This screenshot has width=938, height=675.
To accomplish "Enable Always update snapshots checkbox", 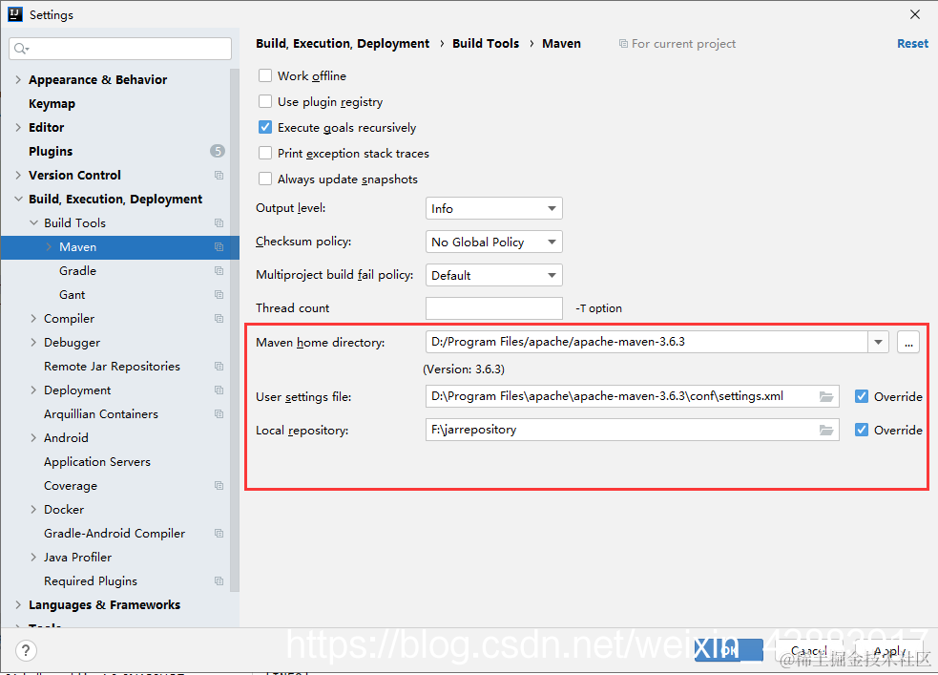I will (265, 179).
